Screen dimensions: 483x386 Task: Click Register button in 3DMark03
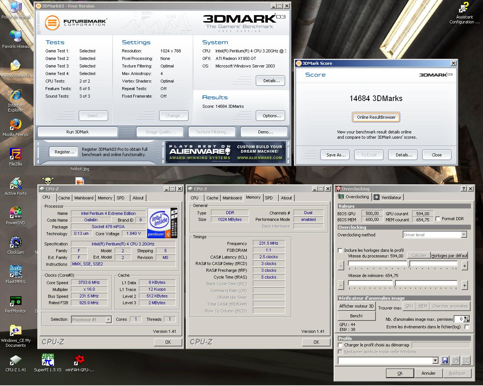coord(64,152)
